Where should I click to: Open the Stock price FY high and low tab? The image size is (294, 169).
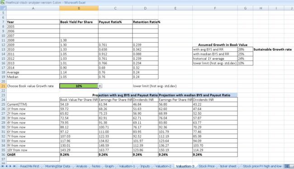point(262,166)
